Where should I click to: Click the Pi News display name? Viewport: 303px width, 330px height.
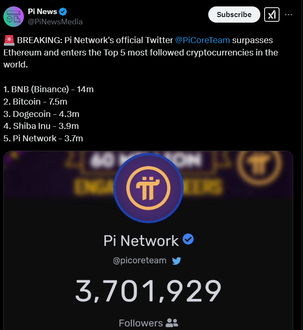tap(42, 12)
